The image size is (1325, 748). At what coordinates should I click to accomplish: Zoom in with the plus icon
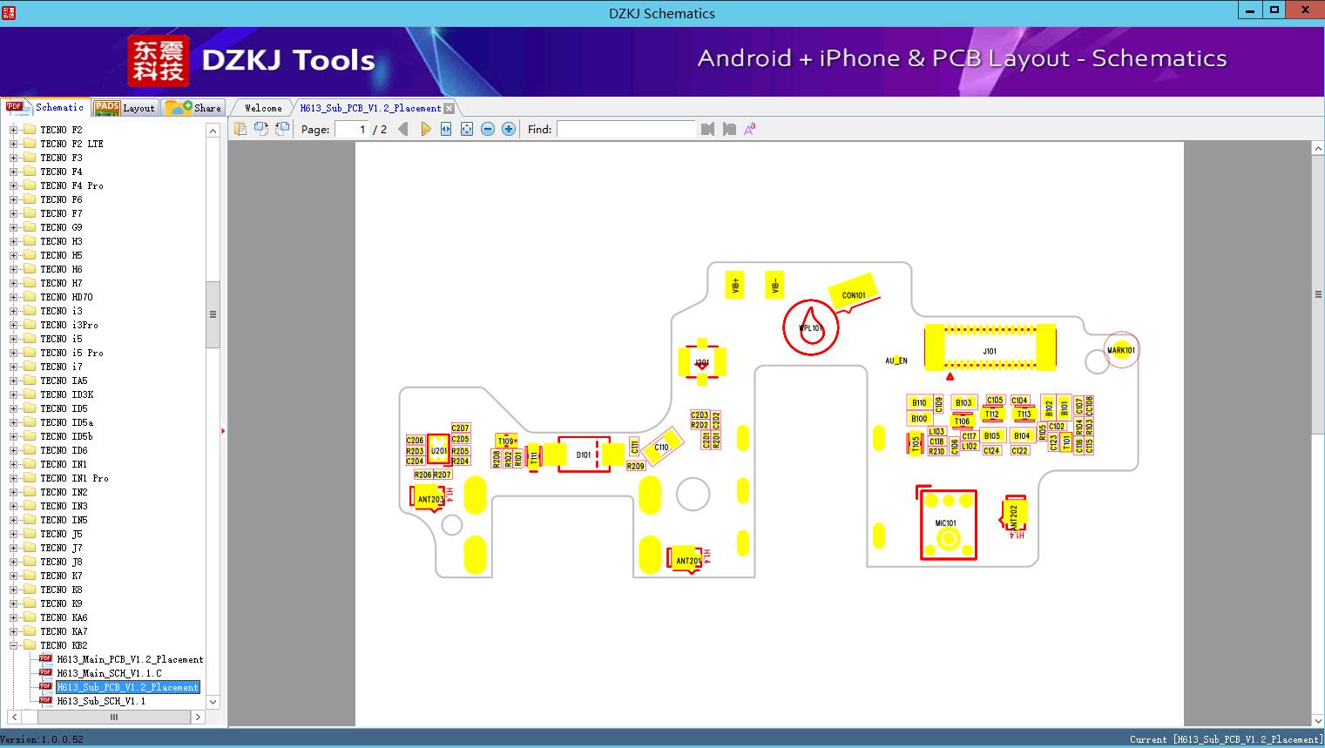click(509, 129)
